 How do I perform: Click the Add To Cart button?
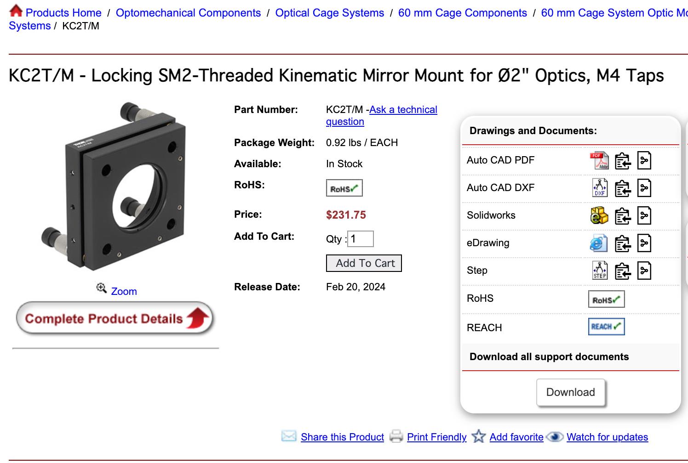click(x=364, y=263)
